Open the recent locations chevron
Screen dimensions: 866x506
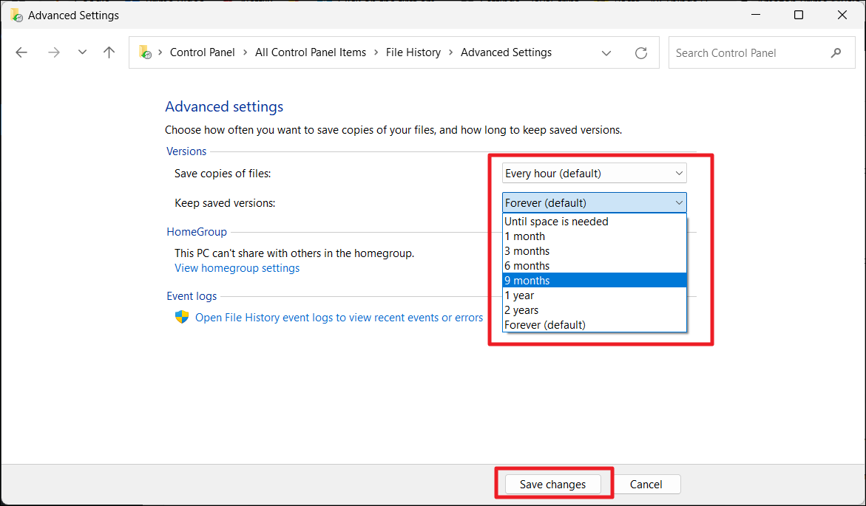[x=82, y=52]
